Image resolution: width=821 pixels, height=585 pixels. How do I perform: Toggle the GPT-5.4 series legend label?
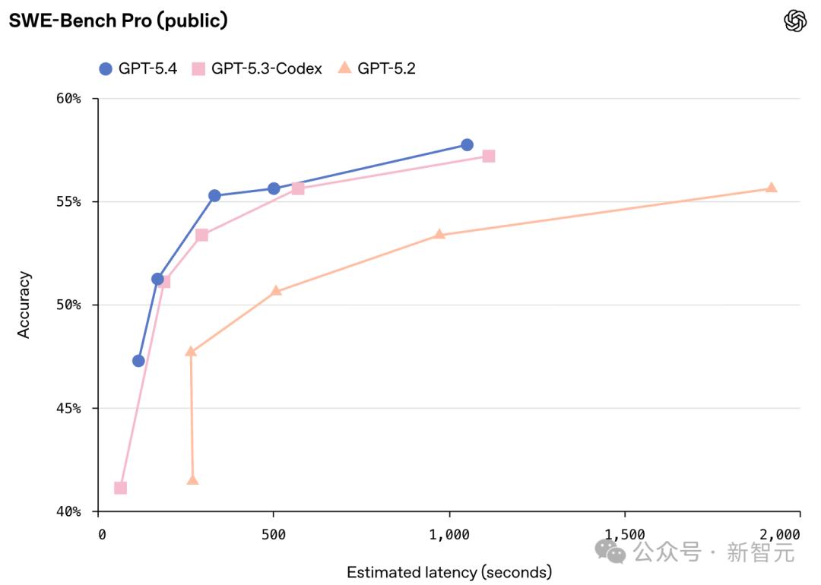pos(147,69)
